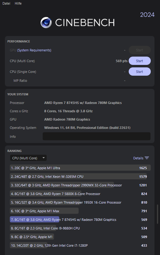Open the System Requirements link
This screenshot has width=160, height=255.
34,50
